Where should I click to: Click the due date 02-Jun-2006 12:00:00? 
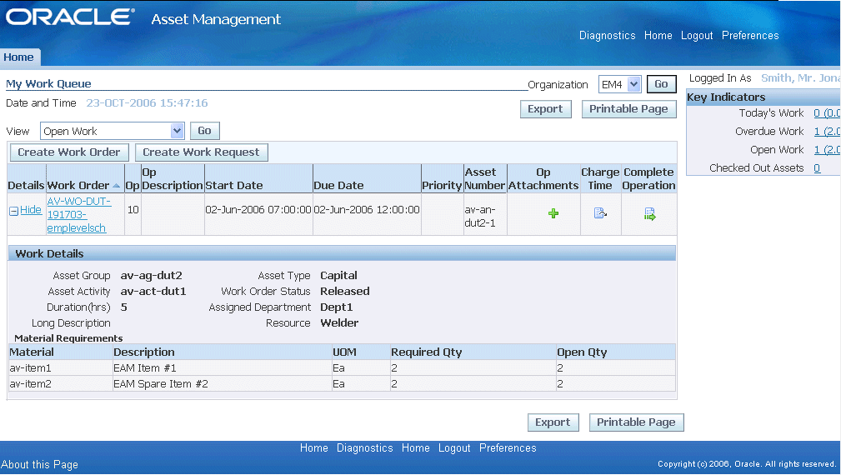click(x=367, y=210)
